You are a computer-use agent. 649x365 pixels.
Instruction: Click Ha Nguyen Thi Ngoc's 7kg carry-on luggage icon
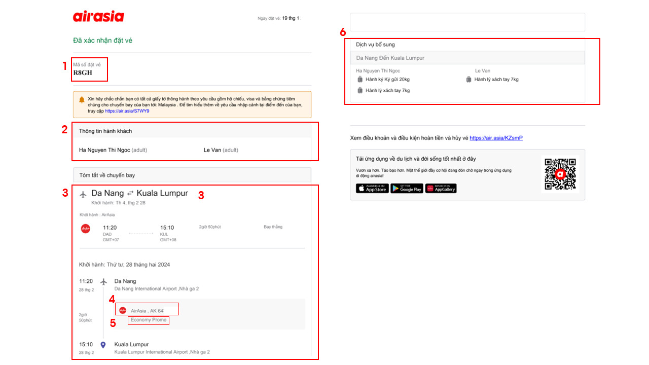coord(360,91)
